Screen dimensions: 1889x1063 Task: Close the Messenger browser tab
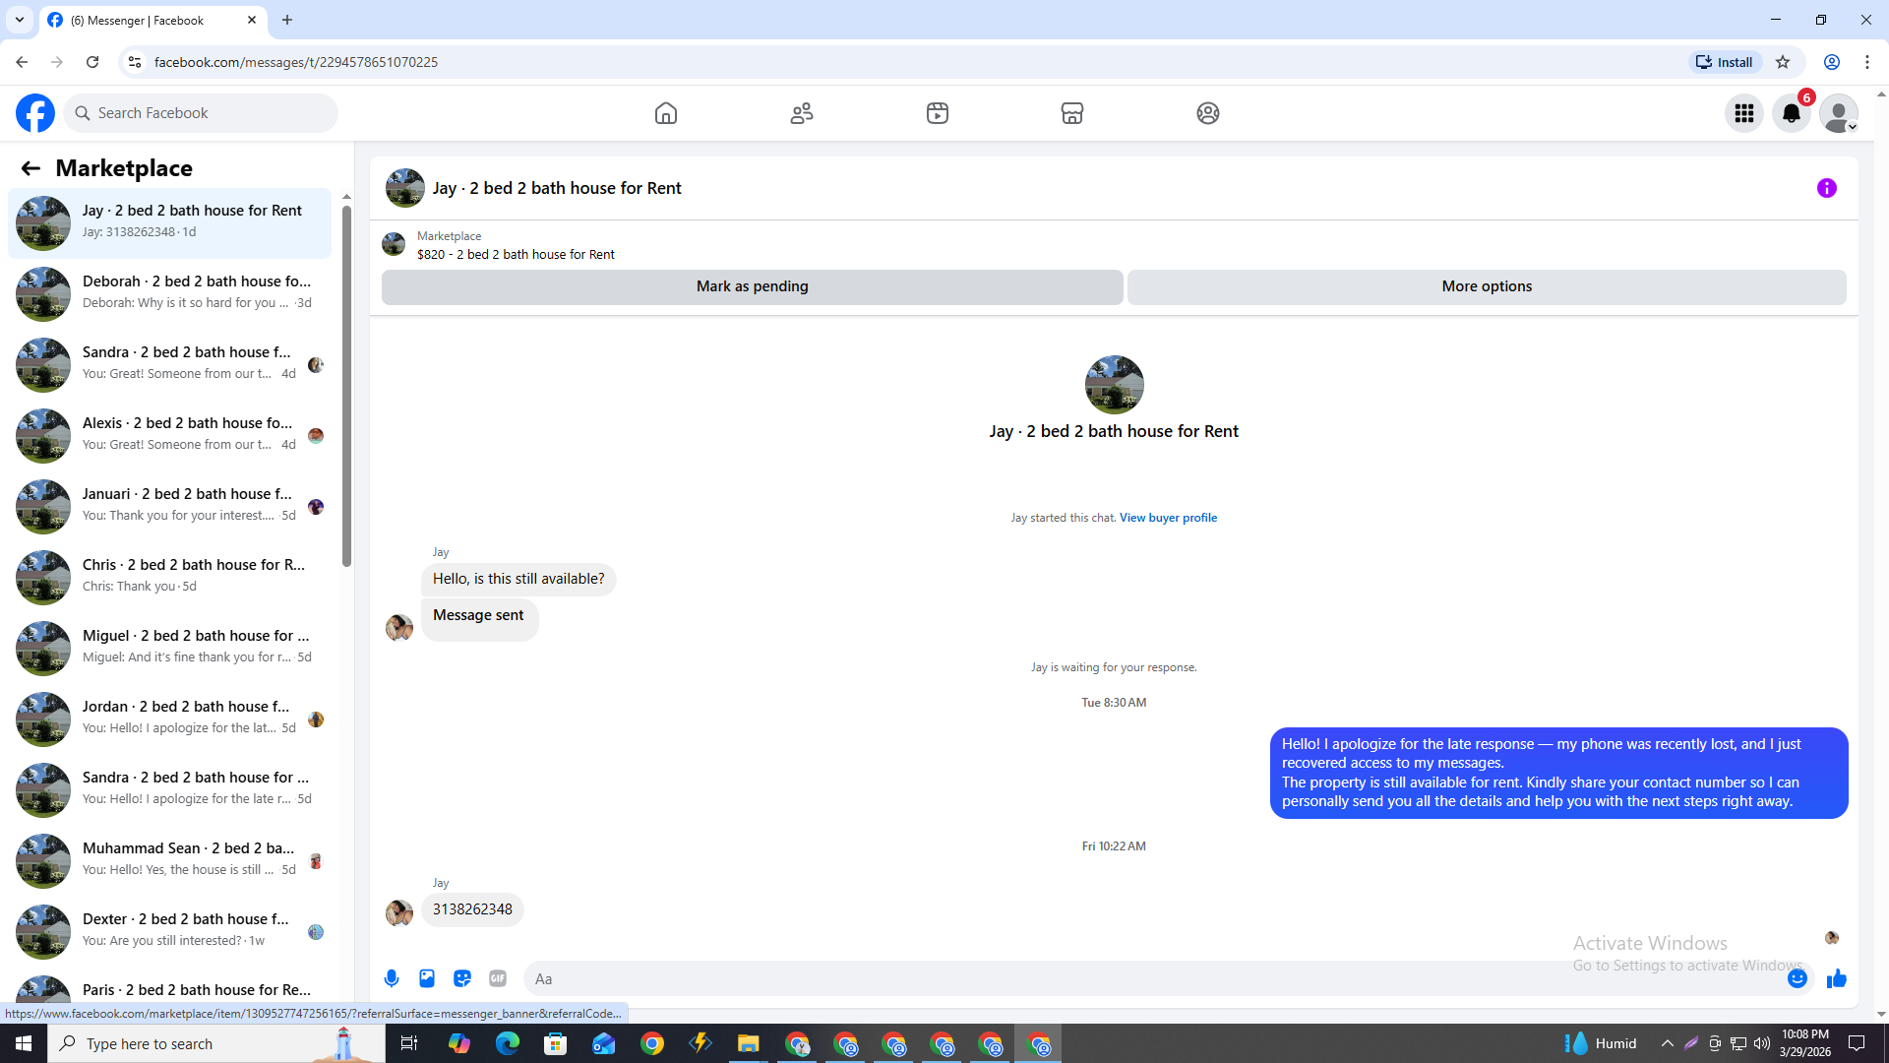[x=252, y=20]
